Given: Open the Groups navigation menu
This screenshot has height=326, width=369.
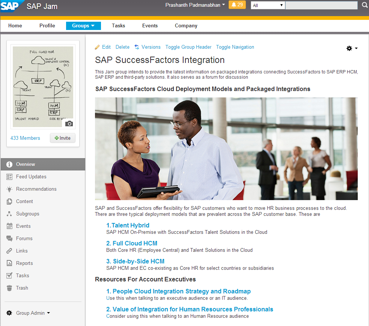Looking at the screenshot, I should (x=83, y=25).
